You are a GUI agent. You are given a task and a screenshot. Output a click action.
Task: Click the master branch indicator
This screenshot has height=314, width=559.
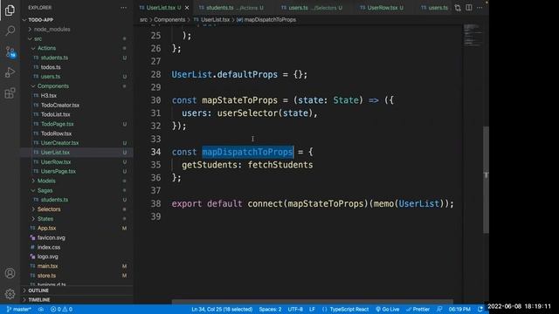click(19, 309)
